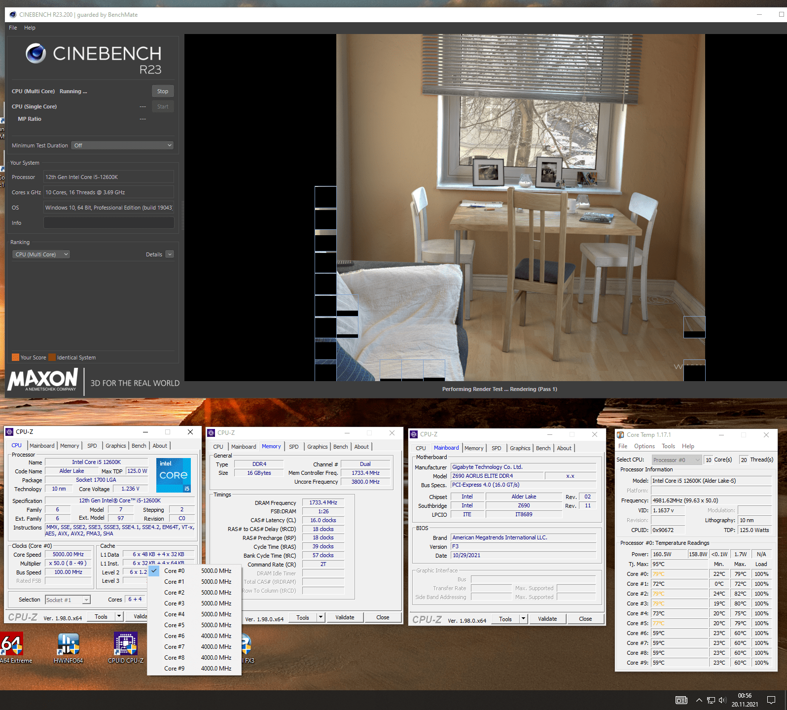Screen dimensions: 787x710
Task: Click the Core Temp Power 160.5W value
Action: tap(669, 554)
